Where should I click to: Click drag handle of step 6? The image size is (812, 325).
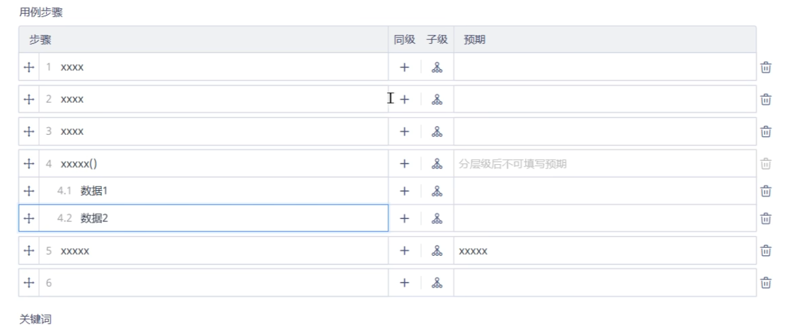coord(29,283)
